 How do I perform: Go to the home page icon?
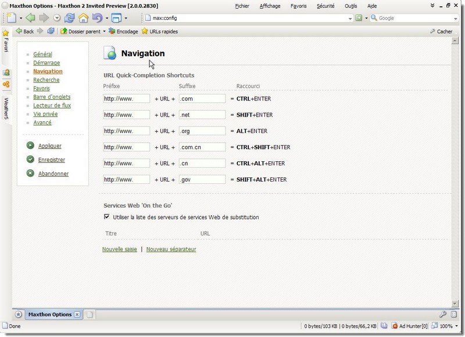pos(83,18)
